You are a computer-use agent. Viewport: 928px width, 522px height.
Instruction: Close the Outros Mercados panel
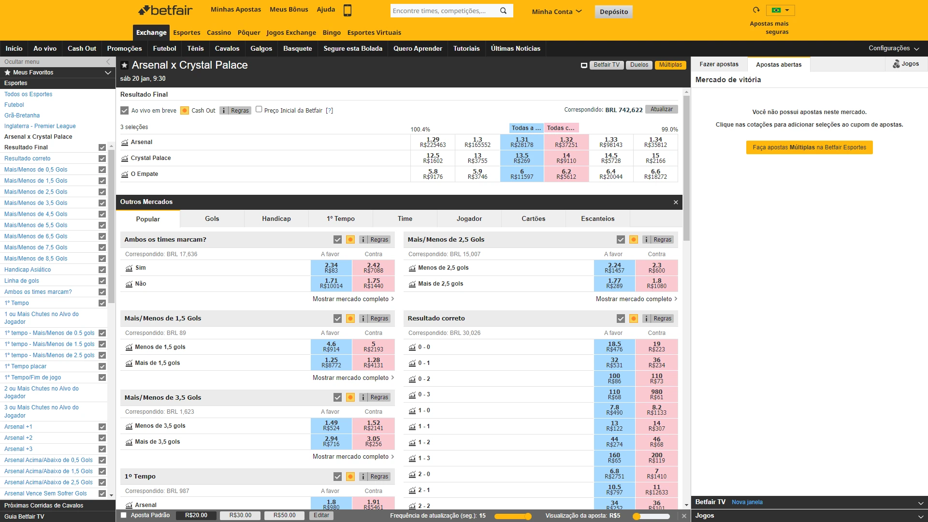click(x=676, y=202)
